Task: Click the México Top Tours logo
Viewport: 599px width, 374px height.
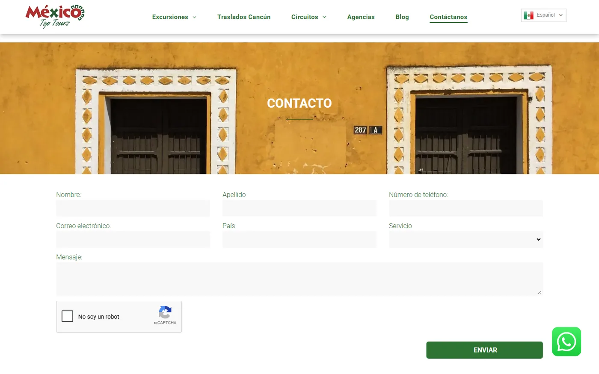Action: coord(55,17)
